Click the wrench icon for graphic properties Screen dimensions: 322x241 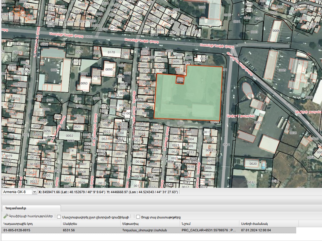pos(6,216)
